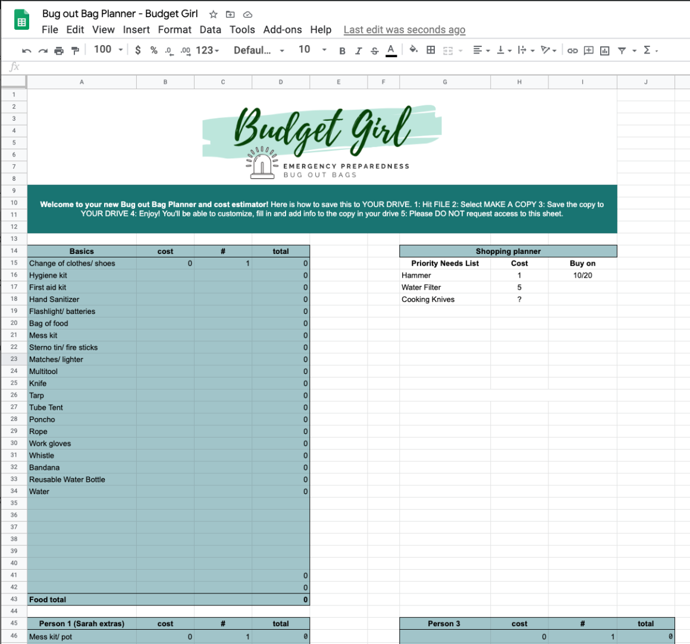Insert a comment from the toolbar
Screen dimensions: 690x644
588,51
